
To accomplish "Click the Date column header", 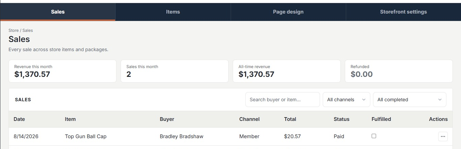I will 19,119.
